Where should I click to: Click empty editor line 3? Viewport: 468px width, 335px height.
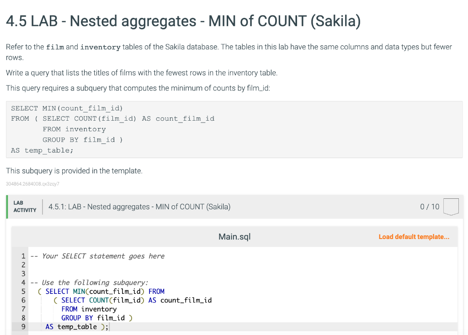pyautogui.click(x=243, y=274)
